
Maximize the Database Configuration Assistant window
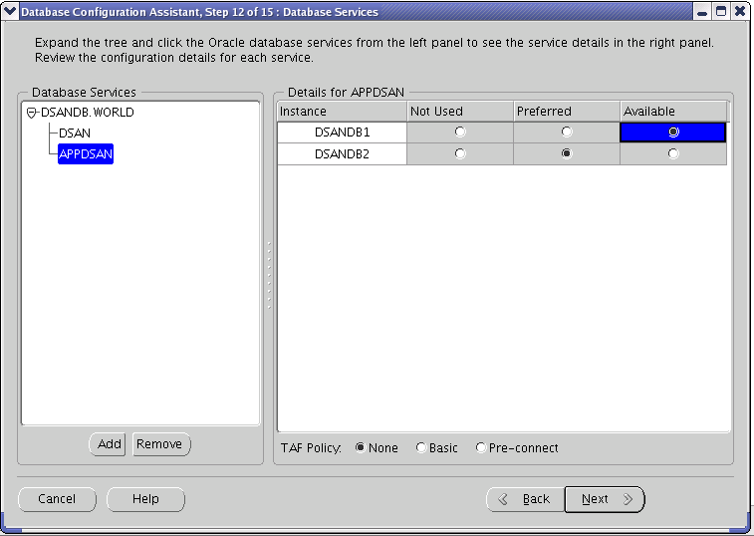(721, 11)
